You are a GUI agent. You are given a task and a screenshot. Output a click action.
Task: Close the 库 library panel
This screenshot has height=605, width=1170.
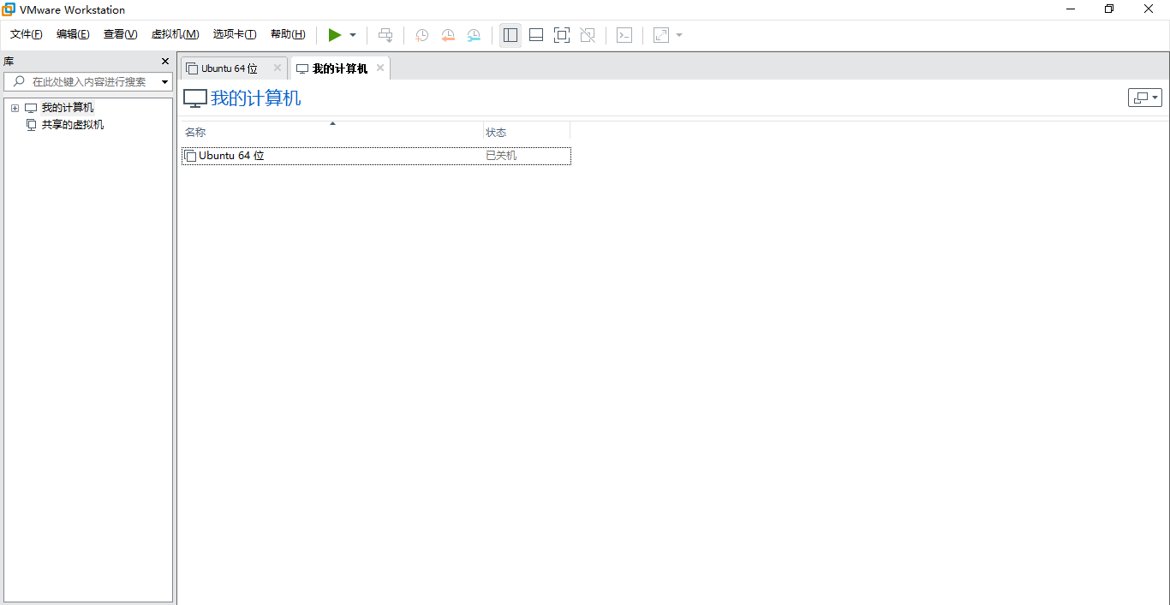pyautogui.click(x=165, y=62)
